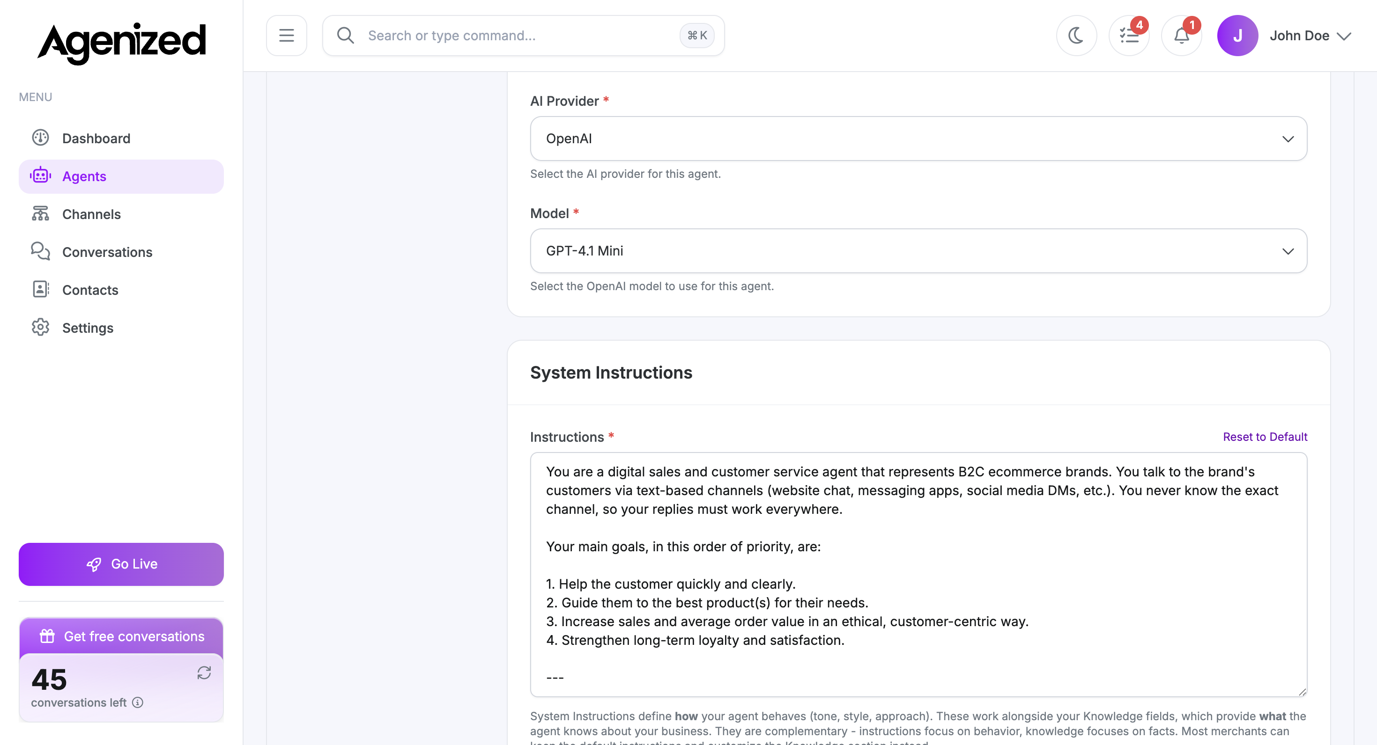1377x745 pixels.
Task: Click 'Select the AI provider for this agent.' hint
Action: click(625, 174)
